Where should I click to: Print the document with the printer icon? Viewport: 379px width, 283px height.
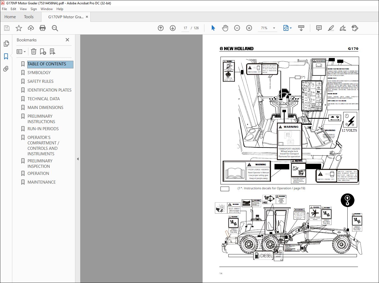(x=43, y=28)
